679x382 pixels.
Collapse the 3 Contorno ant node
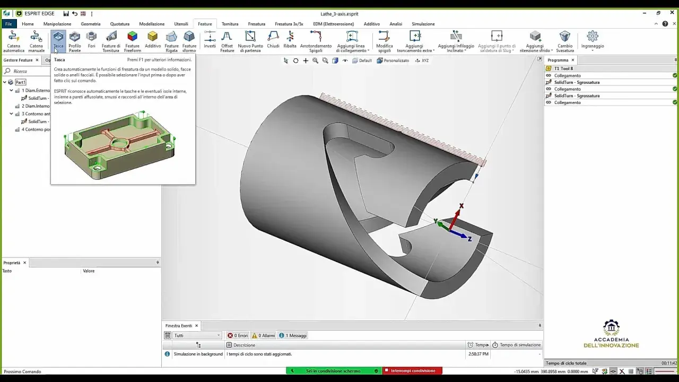(11, 114)
